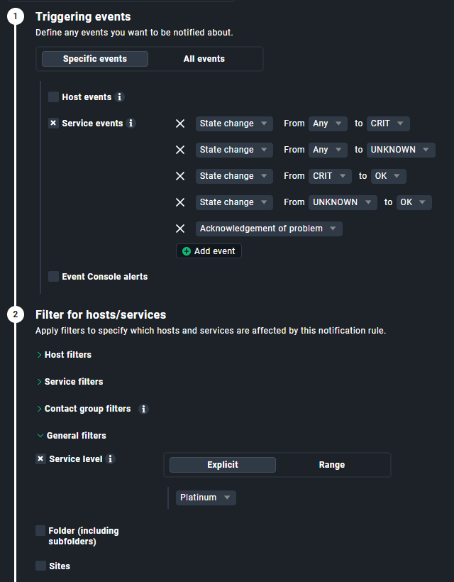This screenshot has height=582, width=454.
Task: Collapse the General filters section
Action: point(76,436)
